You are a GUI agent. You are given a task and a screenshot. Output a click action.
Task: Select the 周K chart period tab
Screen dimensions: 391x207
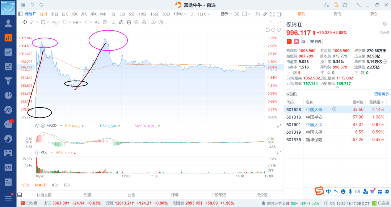pos(74,14)
